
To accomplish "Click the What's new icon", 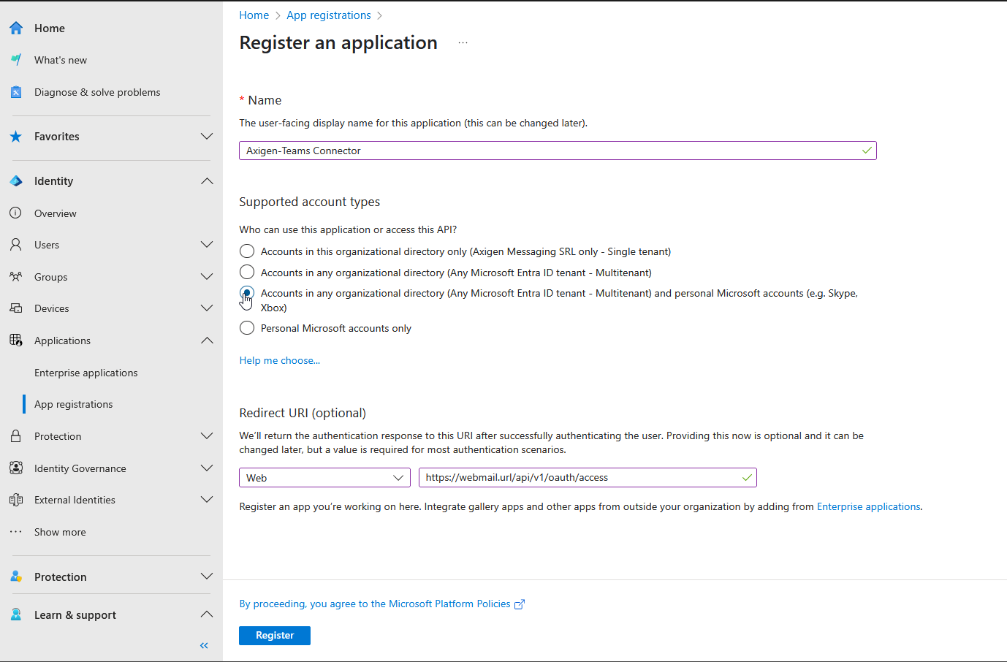I will pos(16,60).
